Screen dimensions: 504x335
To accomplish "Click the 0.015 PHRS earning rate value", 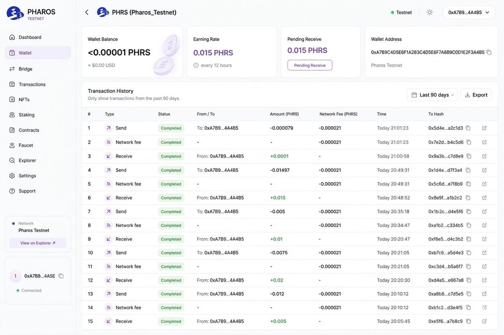I will point(213,53).
